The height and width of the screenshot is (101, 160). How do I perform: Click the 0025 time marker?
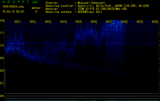point(79,22)
